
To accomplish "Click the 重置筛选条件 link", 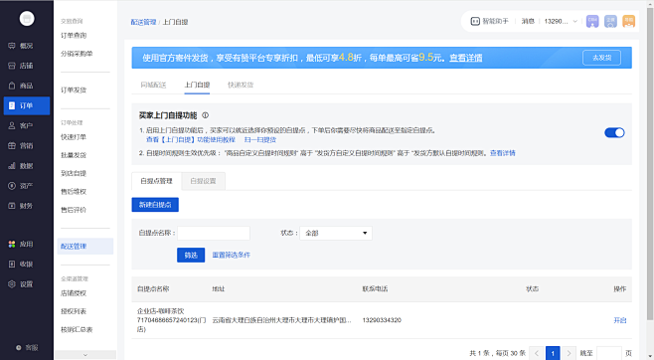I will click(x=231, y=255).
